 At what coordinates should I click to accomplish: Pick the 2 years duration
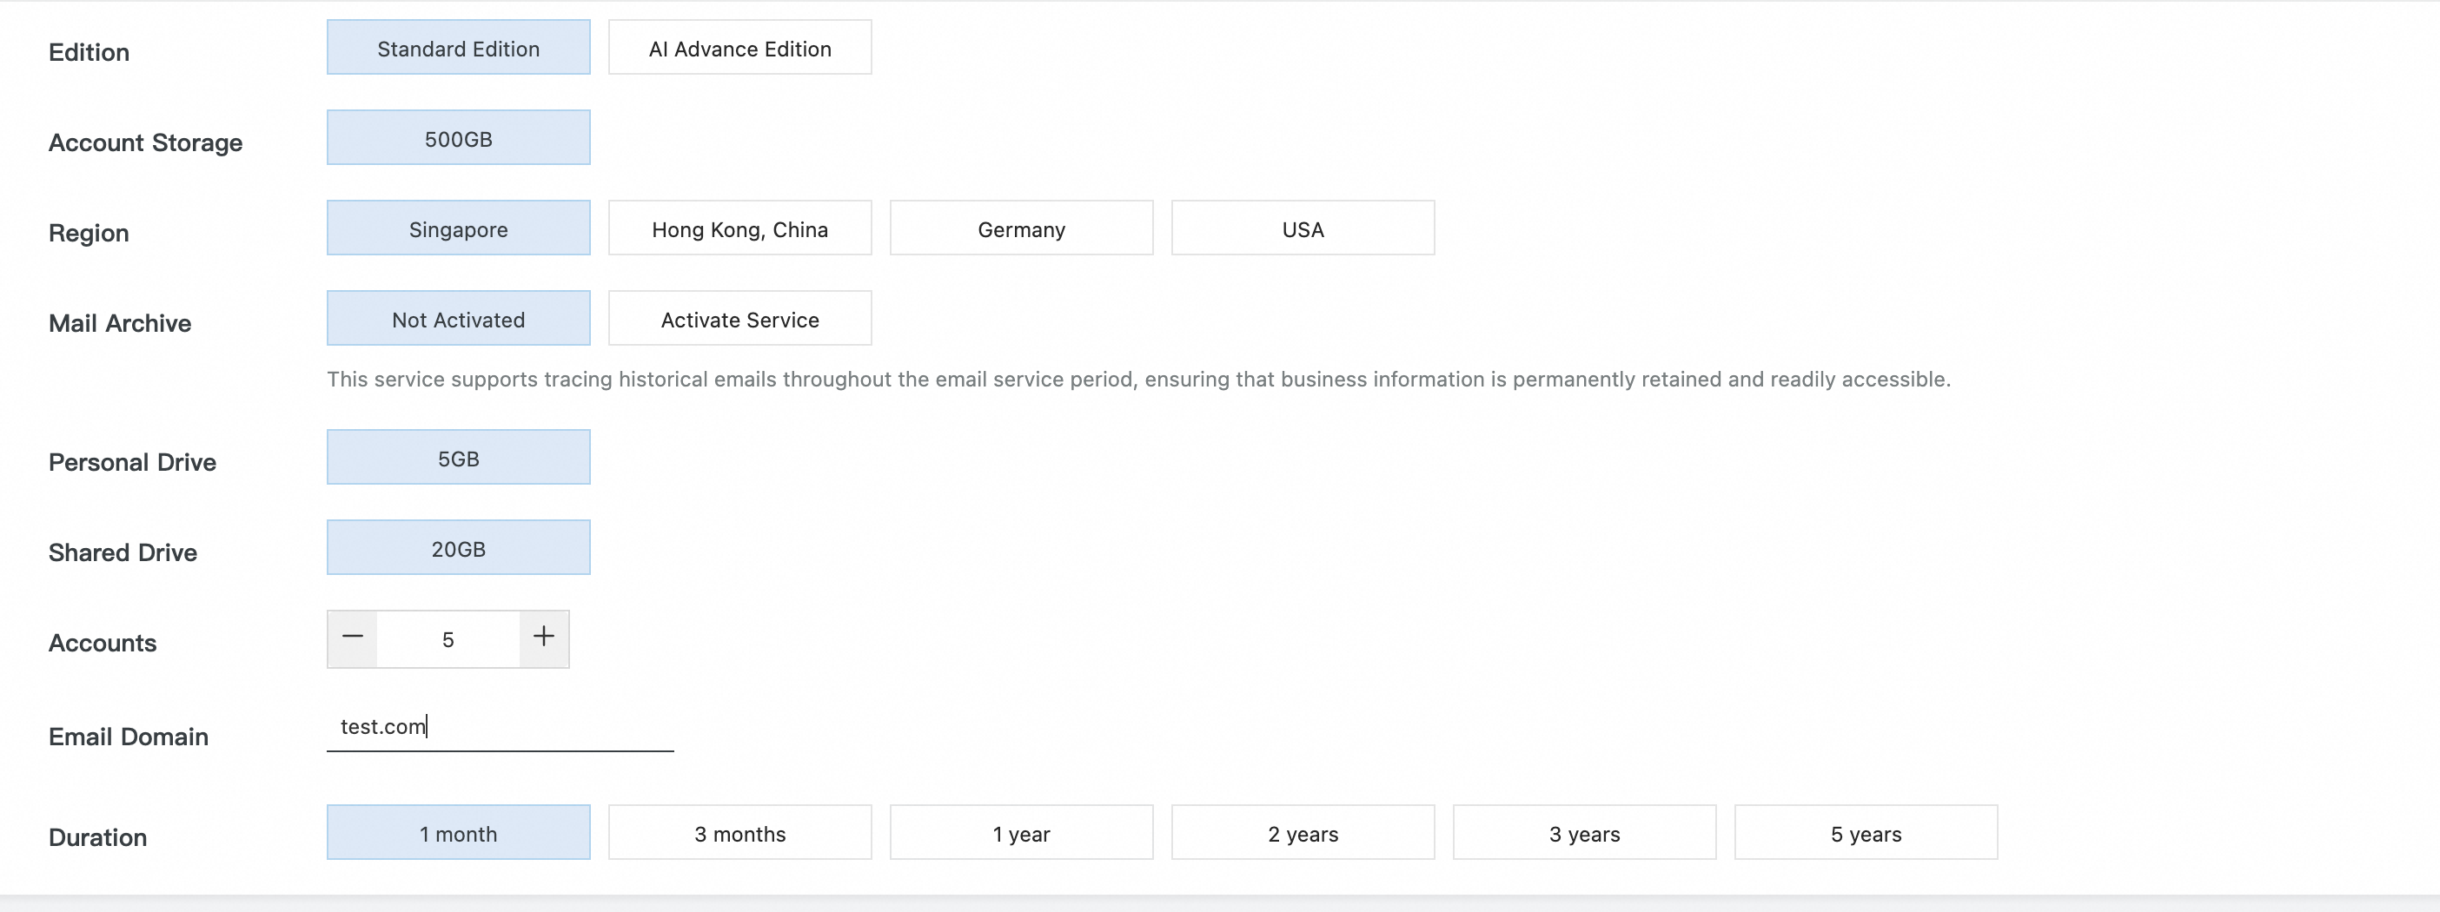click(1303, 832)
